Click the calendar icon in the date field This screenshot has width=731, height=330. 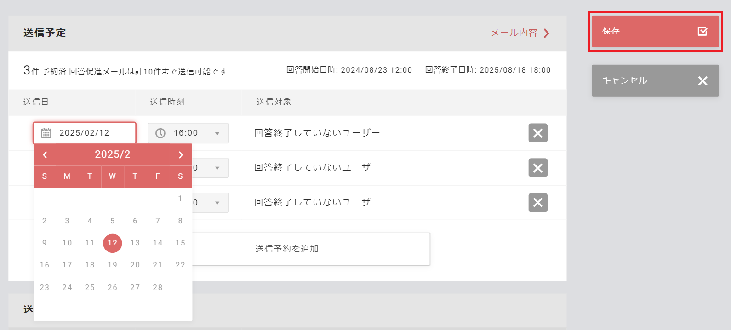click(46, 132)
